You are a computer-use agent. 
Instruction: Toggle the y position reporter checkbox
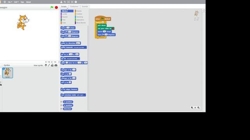(61, 105)
